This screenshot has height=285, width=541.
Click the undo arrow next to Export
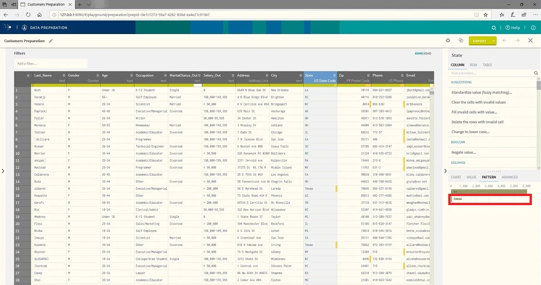coord(505,41)
